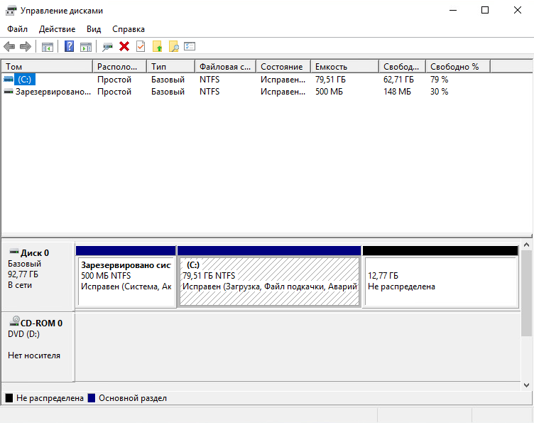
Task: Click the Зарезервировано volume drive icon
Action: 9,92
